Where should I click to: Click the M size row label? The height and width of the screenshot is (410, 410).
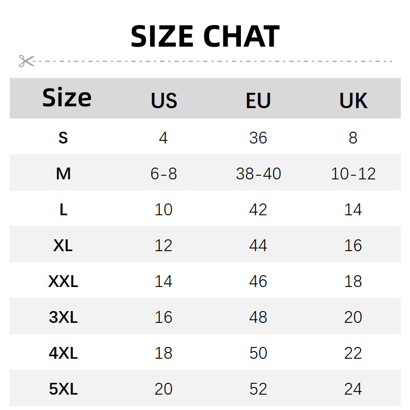[x=63, y=174]
